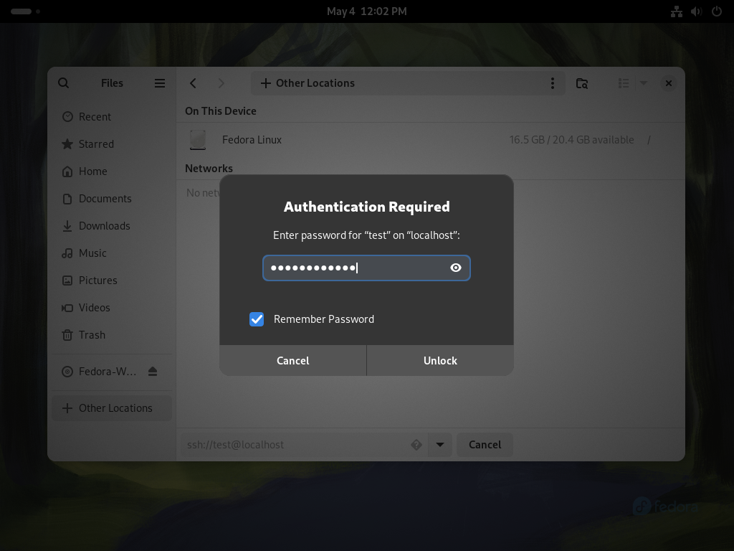Open the clock showing May 4 12:02 PM
Image resolution: width=734 pixels, height=551 pixels.
tap(366, 11)
